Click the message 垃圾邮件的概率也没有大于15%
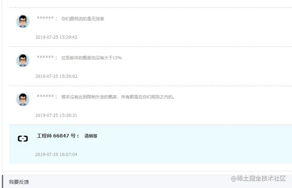Image resolution: width=292 pixels, height=188 pixels. [x=91, y=58]
